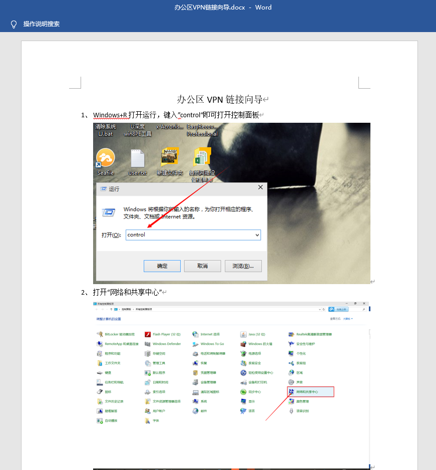Click the 取消 button in Run dialog
The width and height of the screenshot is (436, 470).
(x=202, y=266)
